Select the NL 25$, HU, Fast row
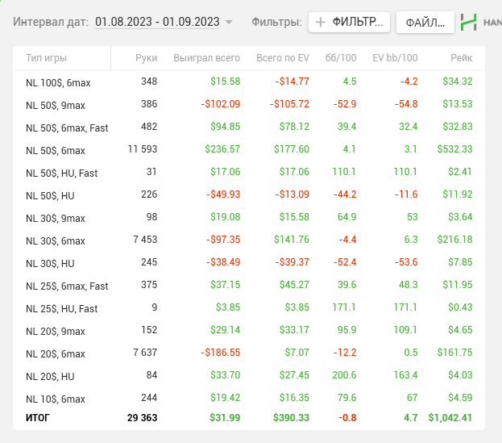This screenshot has width=502, height=443. click(x=249, y=308)
